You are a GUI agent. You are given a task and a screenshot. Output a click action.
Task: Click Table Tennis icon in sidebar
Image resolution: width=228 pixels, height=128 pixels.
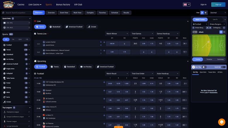pyautogui.click(x=4, y=78)
